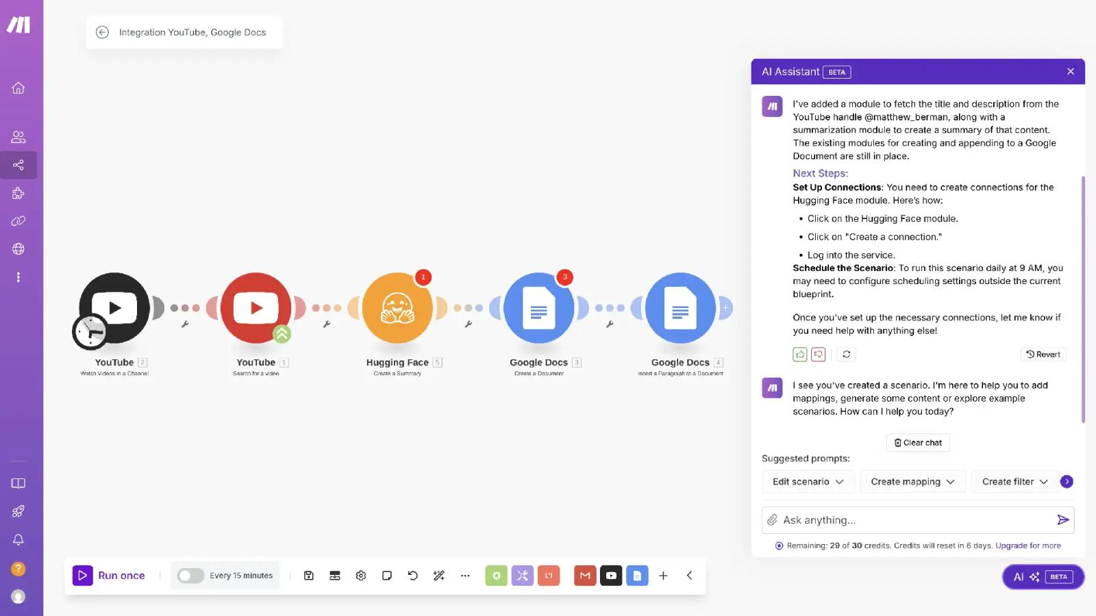Give thumbs down to the assistant response

pos(819,355)
